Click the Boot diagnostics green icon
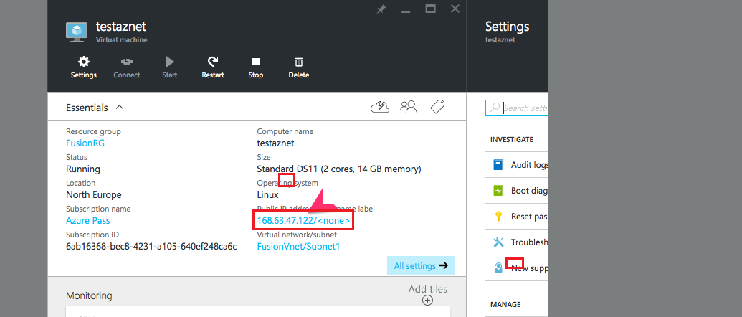 pos(498,191)
